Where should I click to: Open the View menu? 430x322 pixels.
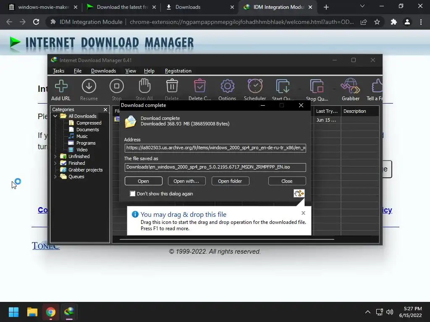click(131, 71)
